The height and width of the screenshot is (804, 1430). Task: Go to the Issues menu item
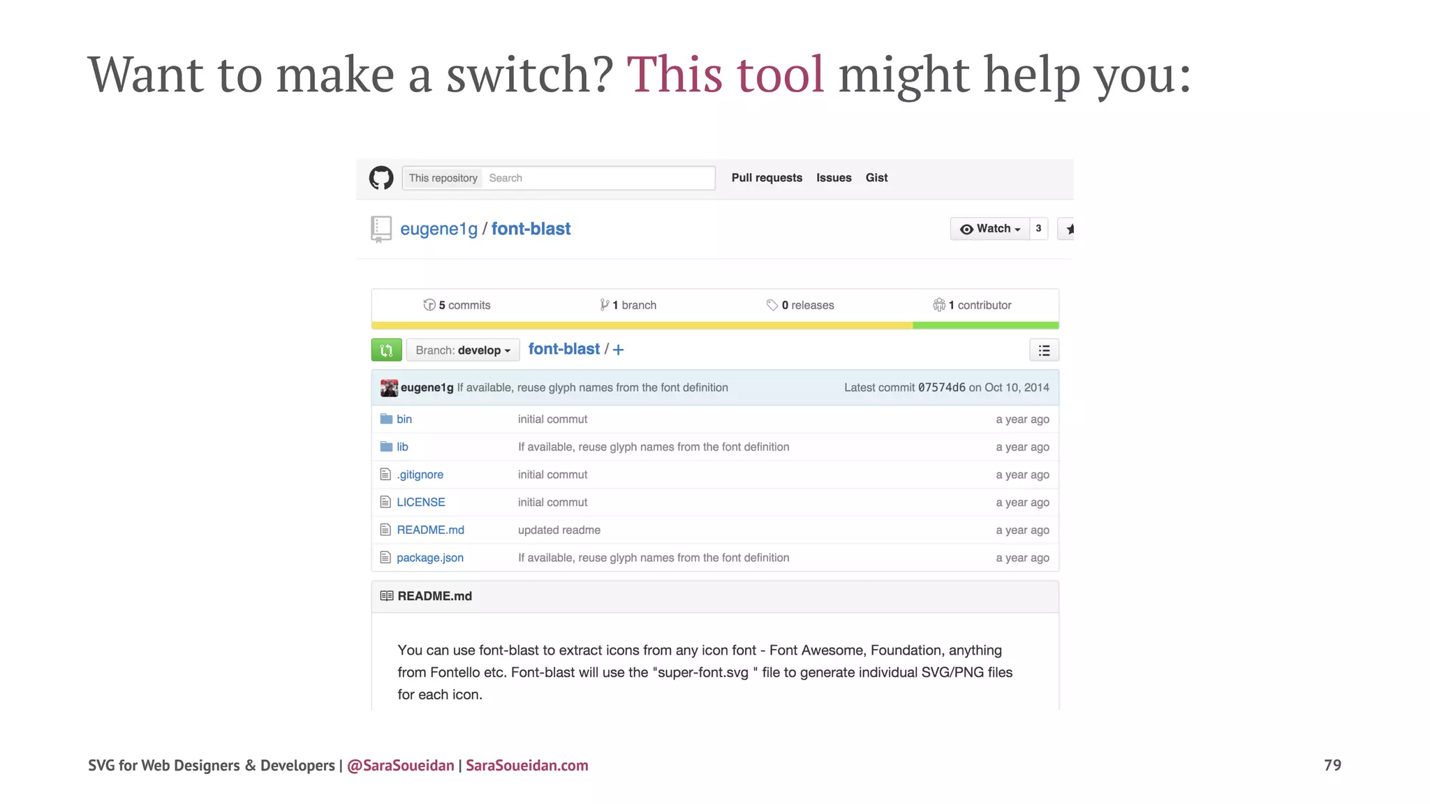(x=834, y=178)
